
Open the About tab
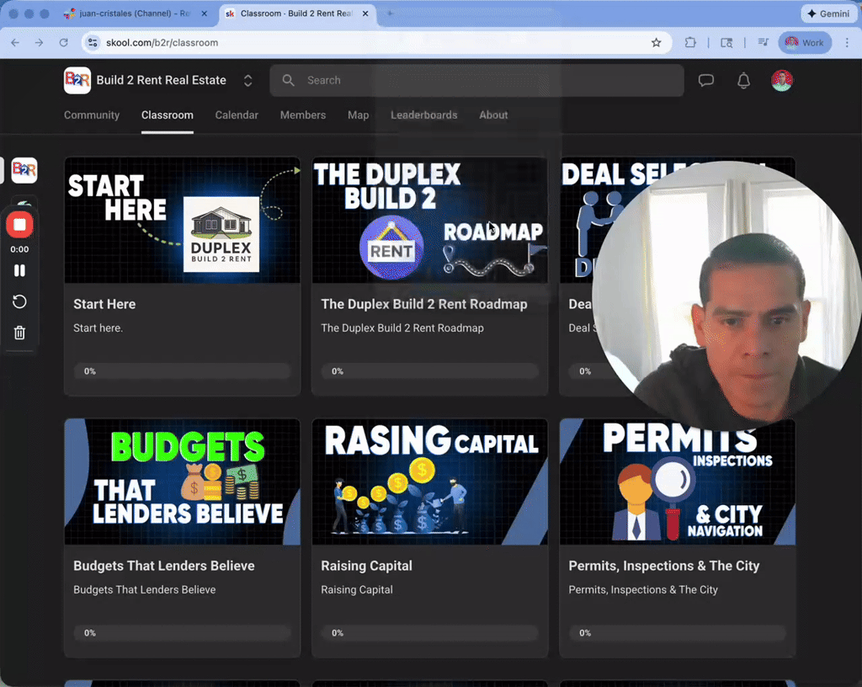point(493,114)
